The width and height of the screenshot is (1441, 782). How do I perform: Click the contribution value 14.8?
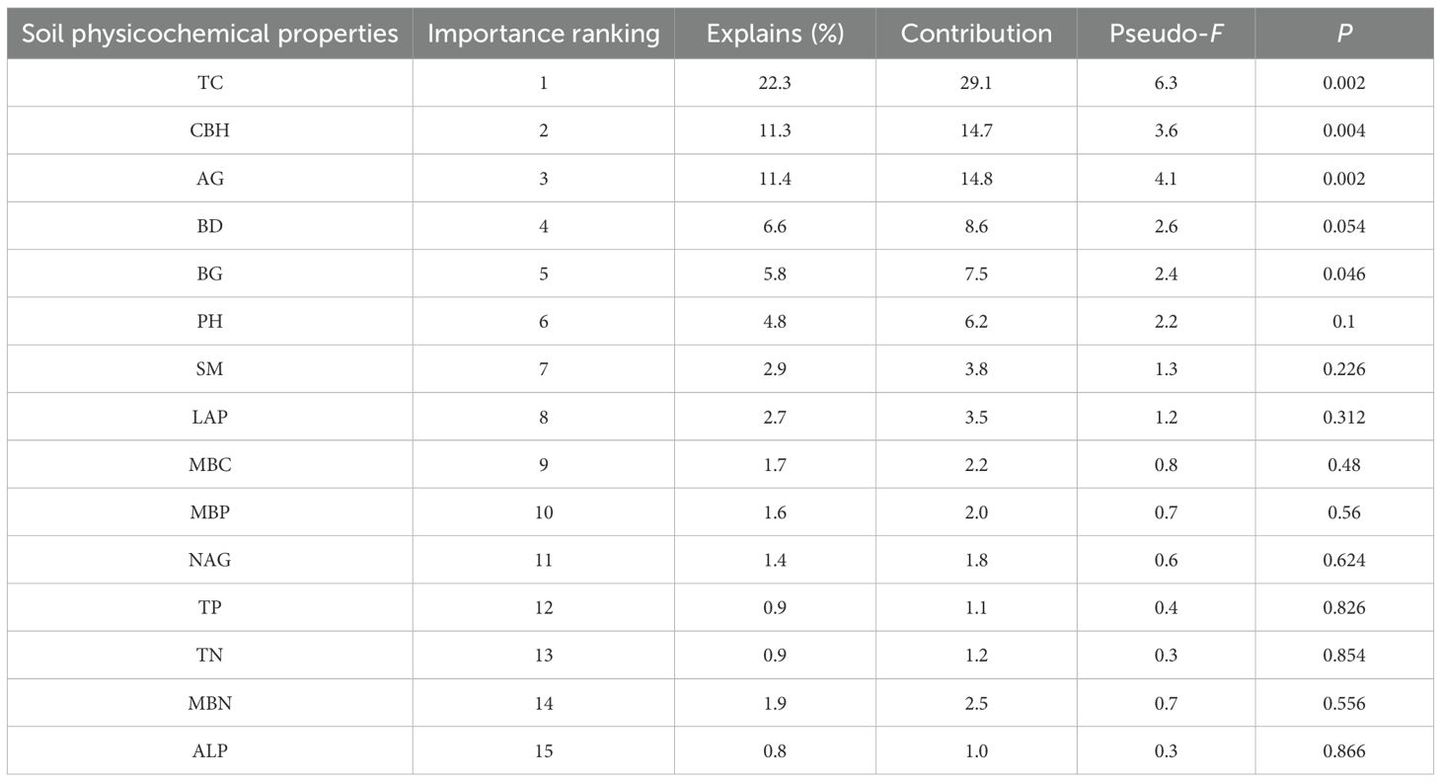pyautogui.click(x=976, y=179)
